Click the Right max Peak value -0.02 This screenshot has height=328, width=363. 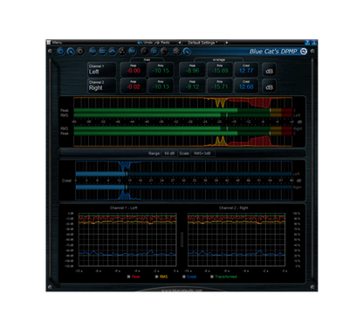pos(134,86)
